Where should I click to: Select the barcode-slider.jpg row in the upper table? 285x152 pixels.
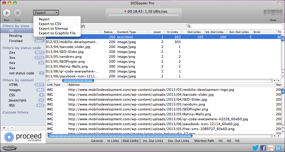(164, 47)
